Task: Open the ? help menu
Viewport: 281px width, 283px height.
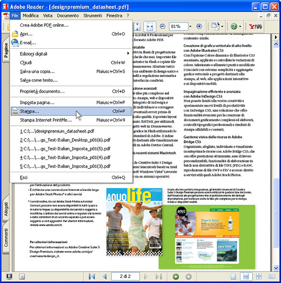Action: [x=128, y=16]
